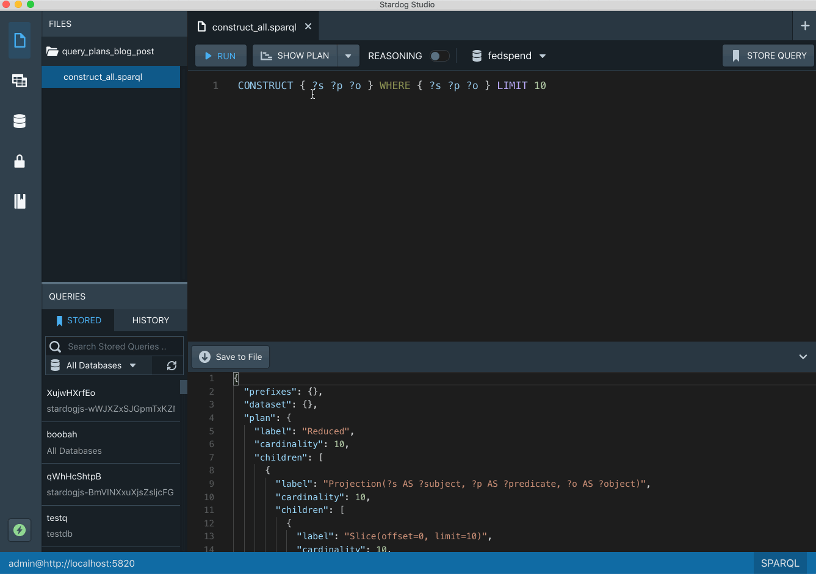Toggle the Reasoning switch
This screenshot has width=816, height=574.
point(439,56)
